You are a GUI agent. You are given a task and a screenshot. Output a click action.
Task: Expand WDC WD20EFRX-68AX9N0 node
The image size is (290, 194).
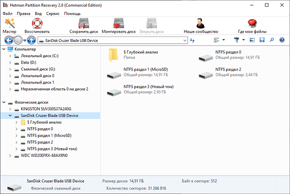click(10, 156)
